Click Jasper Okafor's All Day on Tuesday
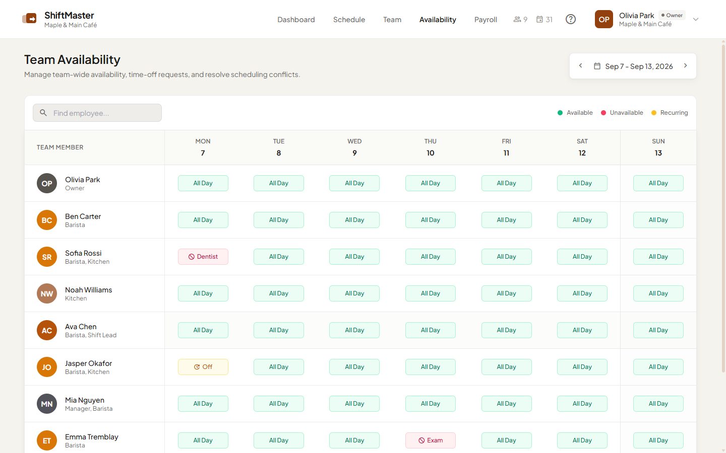 point(279,367)
